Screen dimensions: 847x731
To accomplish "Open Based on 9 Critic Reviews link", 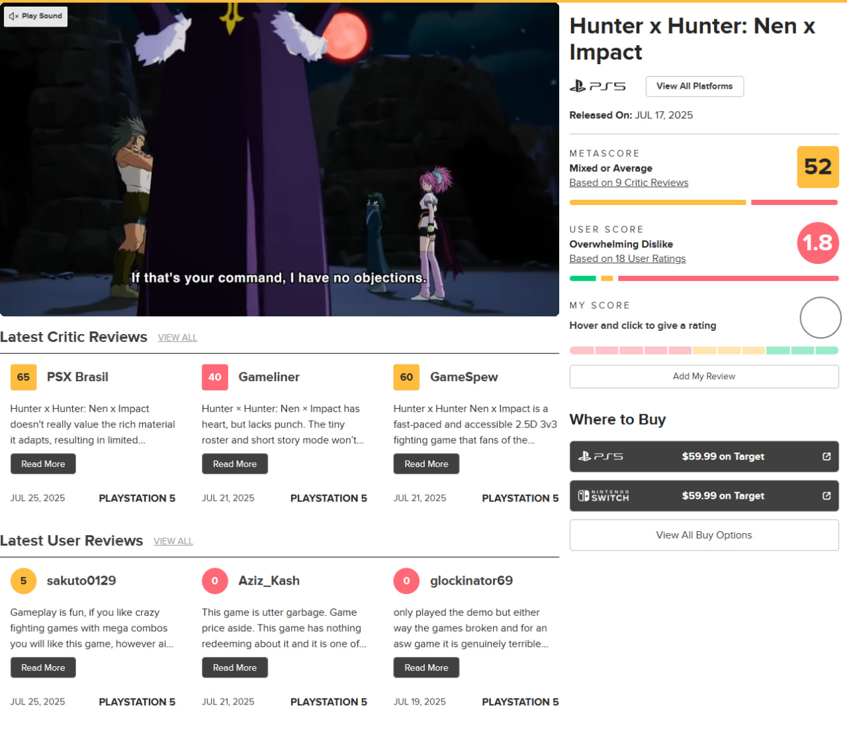I will coord(629,183).
